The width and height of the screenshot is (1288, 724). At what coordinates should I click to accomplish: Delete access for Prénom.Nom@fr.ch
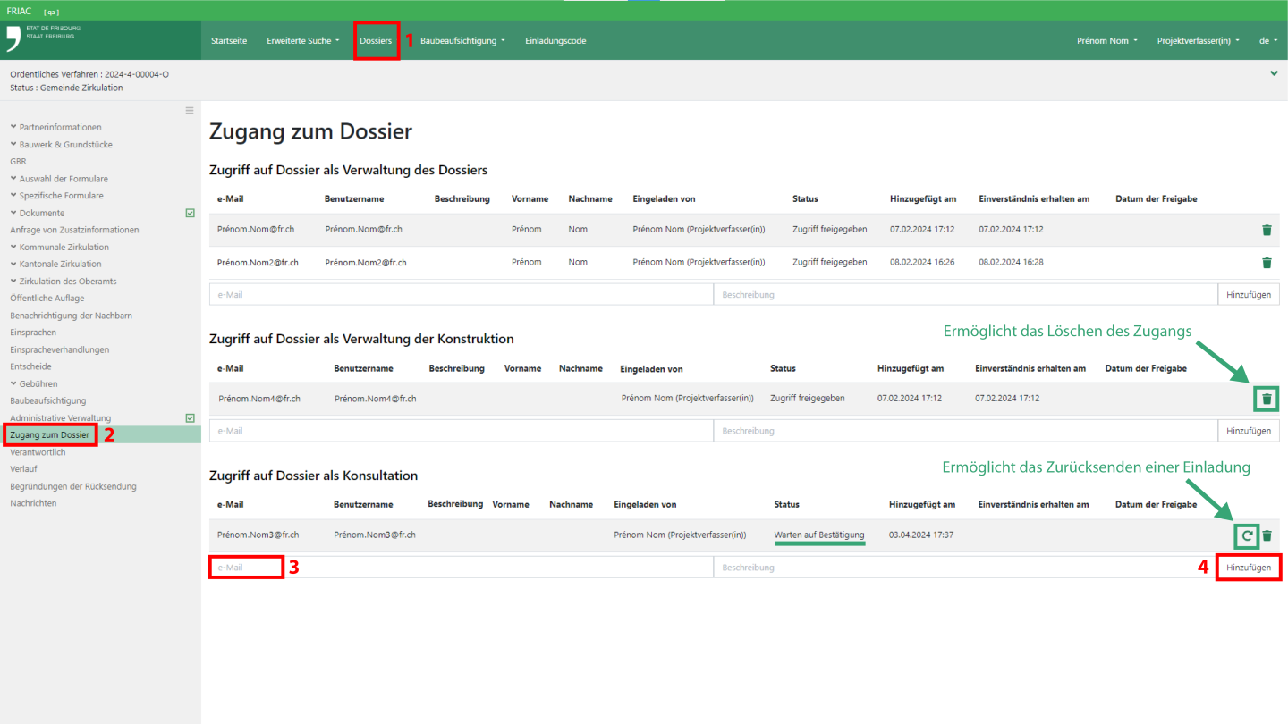coord(1267,230)
